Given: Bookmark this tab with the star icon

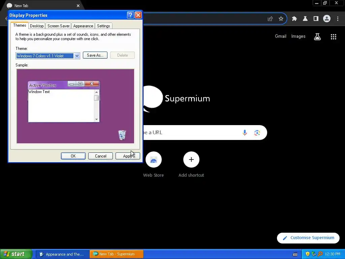Looking at the screenshot, I should click(x=281, y=19).
